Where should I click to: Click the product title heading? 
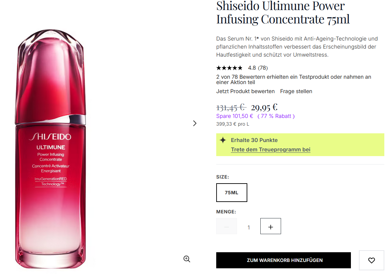[283, 12]
